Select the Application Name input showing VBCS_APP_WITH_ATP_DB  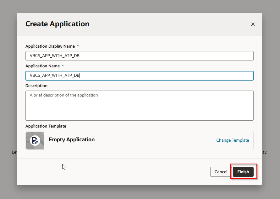coord(139,76)
